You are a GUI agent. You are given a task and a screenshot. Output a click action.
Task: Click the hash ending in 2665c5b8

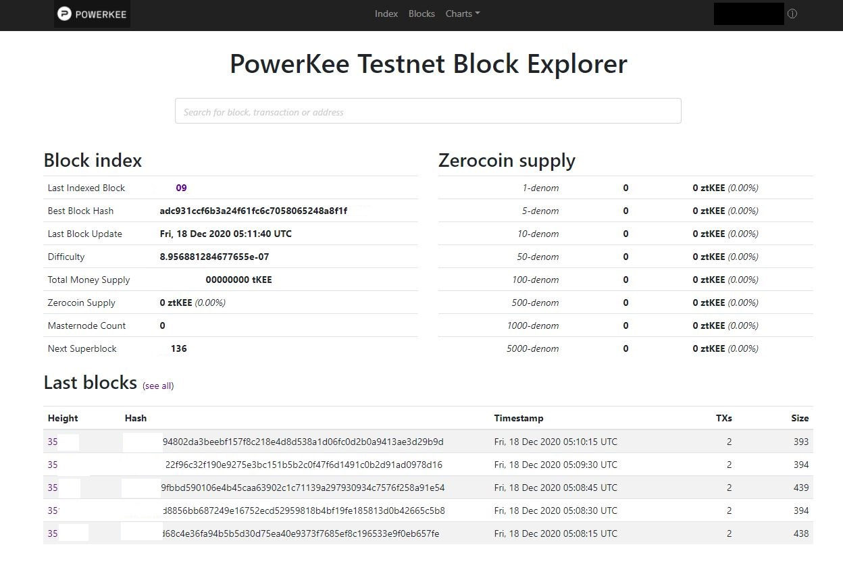tap(304, 510)
